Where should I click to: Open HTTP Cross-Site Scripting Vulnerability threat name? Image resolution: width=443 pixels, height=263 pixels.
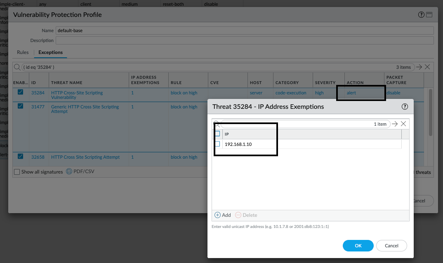pyautogui.click(x=77, y=95)
